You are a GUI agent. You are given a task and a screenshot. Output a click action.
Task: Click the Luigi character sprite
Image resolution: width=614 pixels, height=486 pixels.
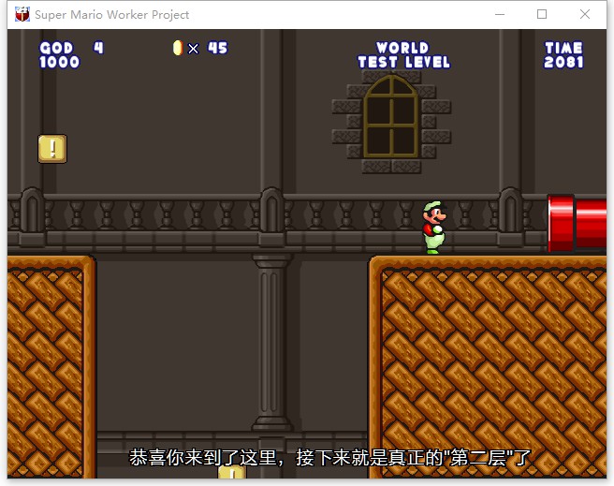434,228
